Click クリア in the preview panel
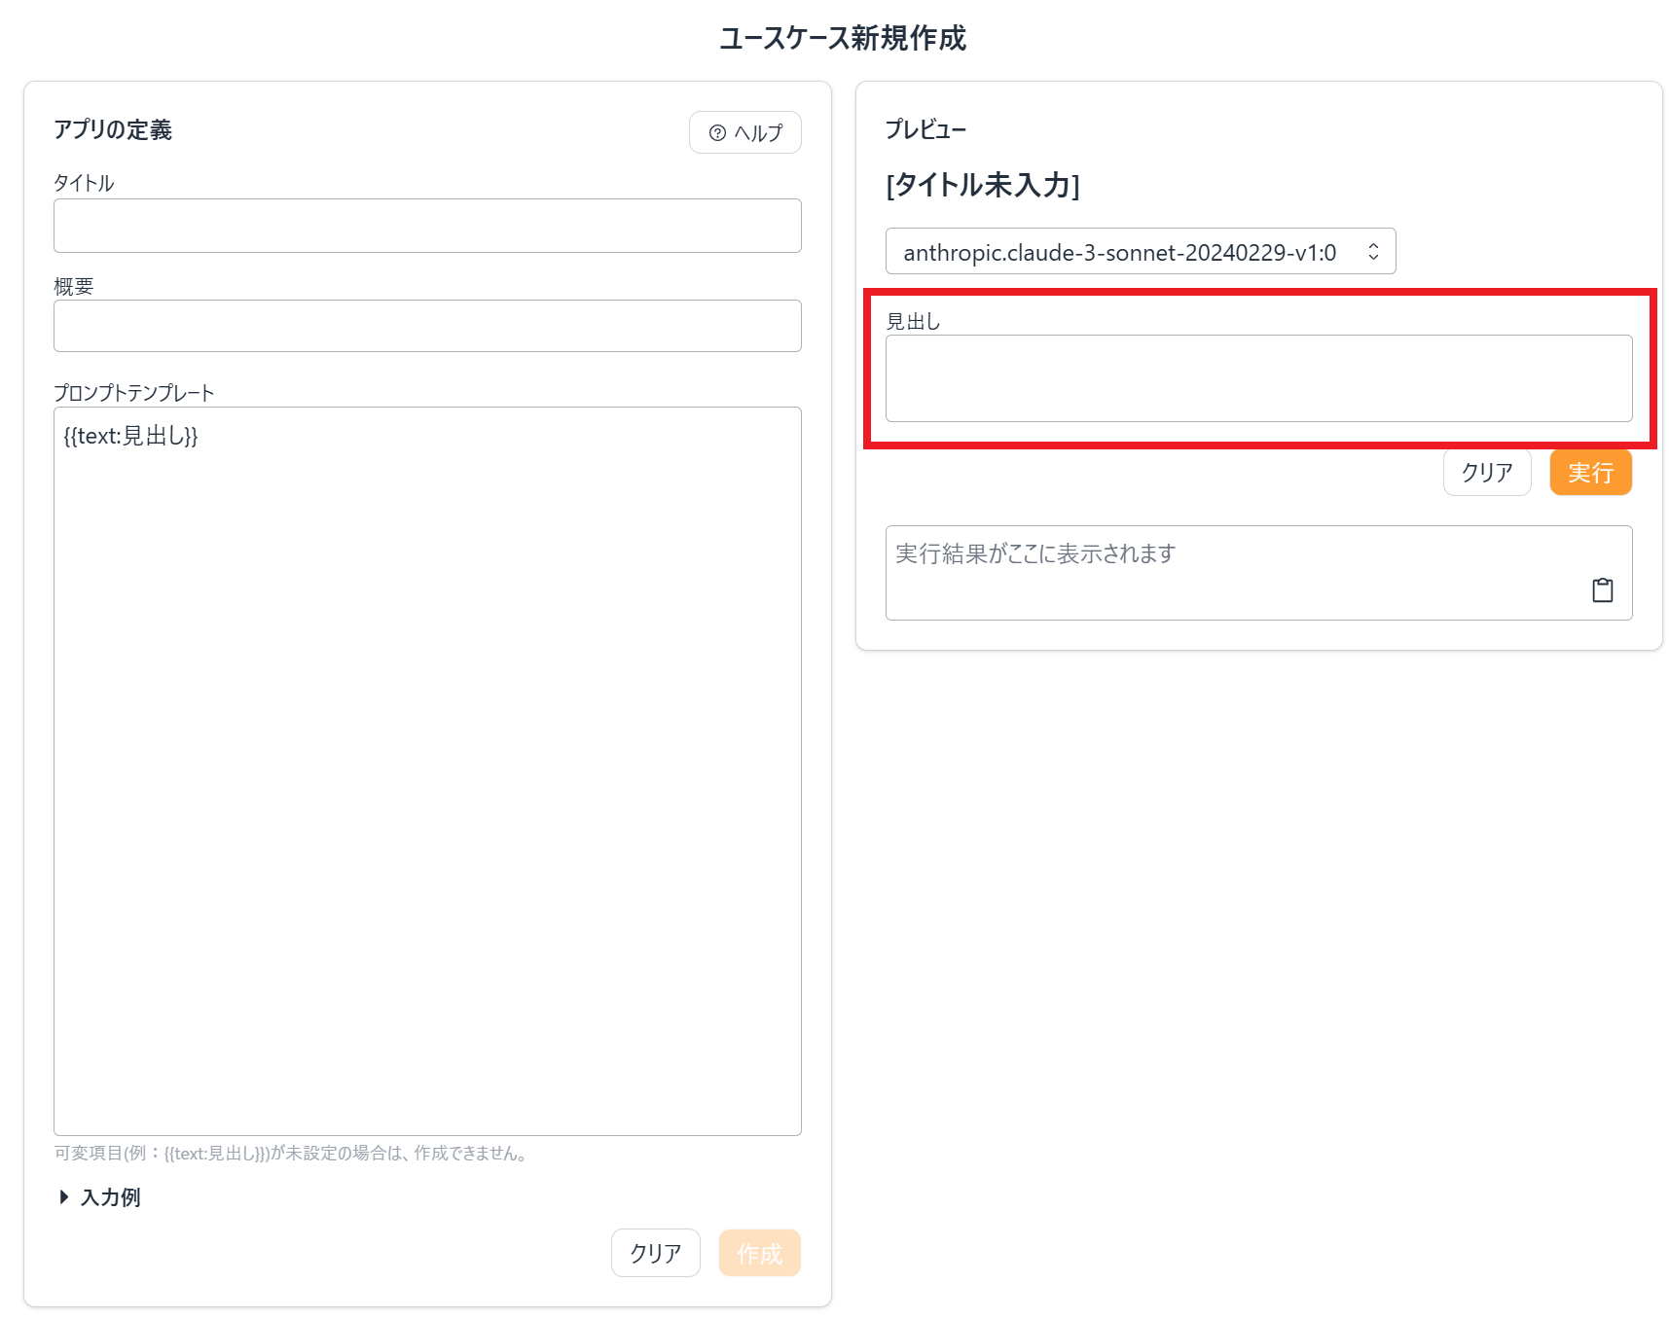This screenshot has width=1669, height=1318. 1487,472
